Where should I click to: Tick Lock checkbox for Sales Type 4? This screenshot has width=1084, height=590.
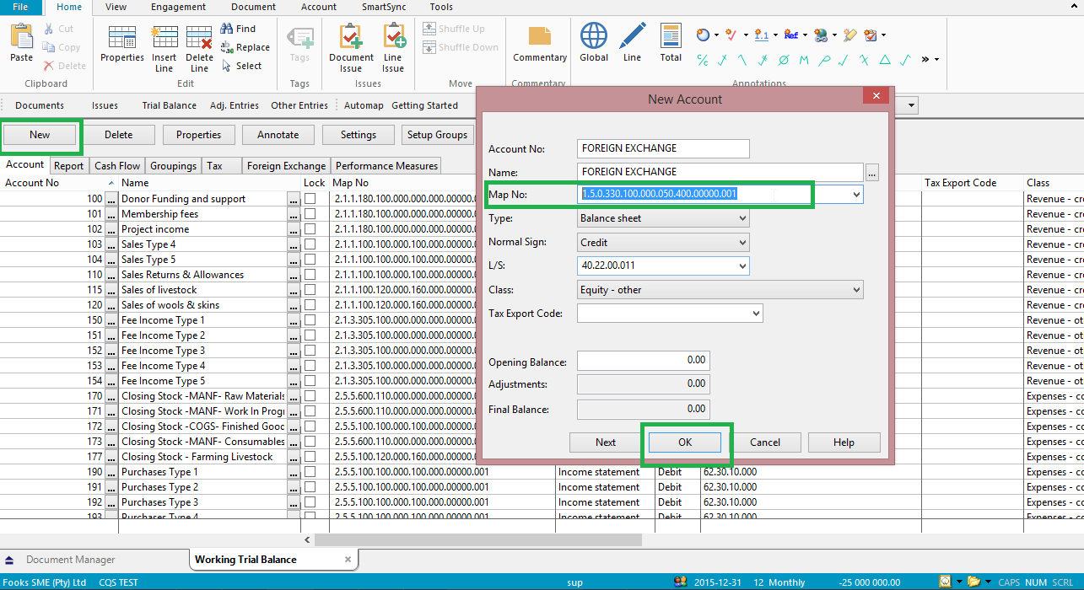(x=310, y=244)
